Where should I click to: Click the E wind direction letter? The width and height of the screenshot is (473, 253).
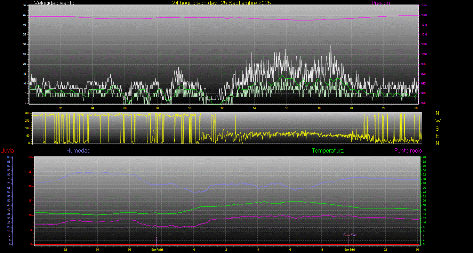(x=438, y=136)
